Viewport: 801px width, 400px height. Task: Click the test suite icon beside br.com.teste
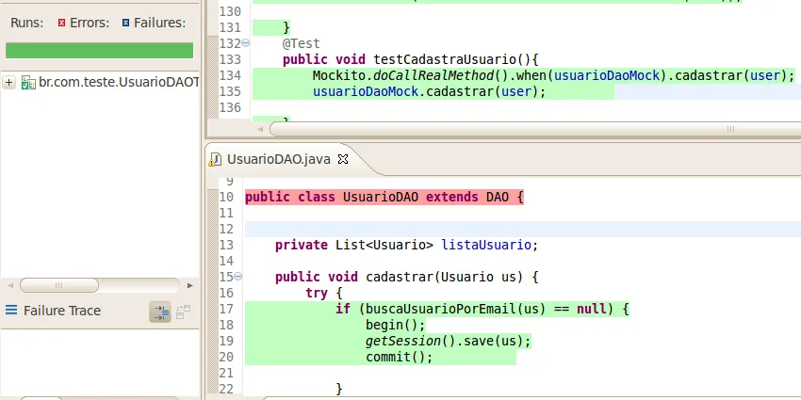coord(28,83)
